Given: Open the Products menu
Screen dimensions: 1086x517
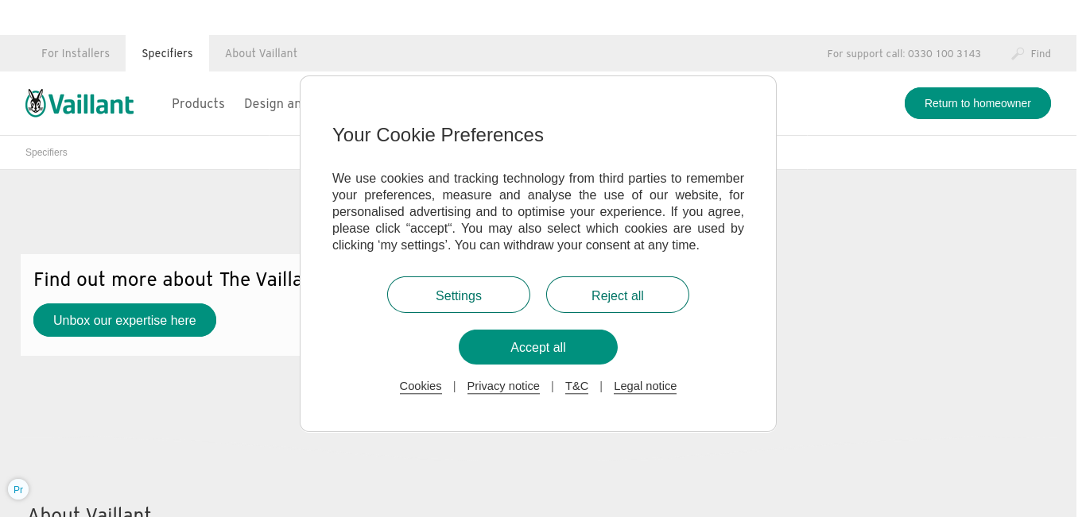Looking at the screenshot, I should click(x=198, y=103).
